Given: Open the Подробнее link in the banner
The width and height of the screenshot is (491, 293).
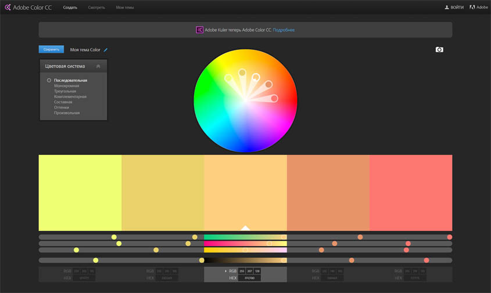Looking at the screenshot, I should point(284,30).
